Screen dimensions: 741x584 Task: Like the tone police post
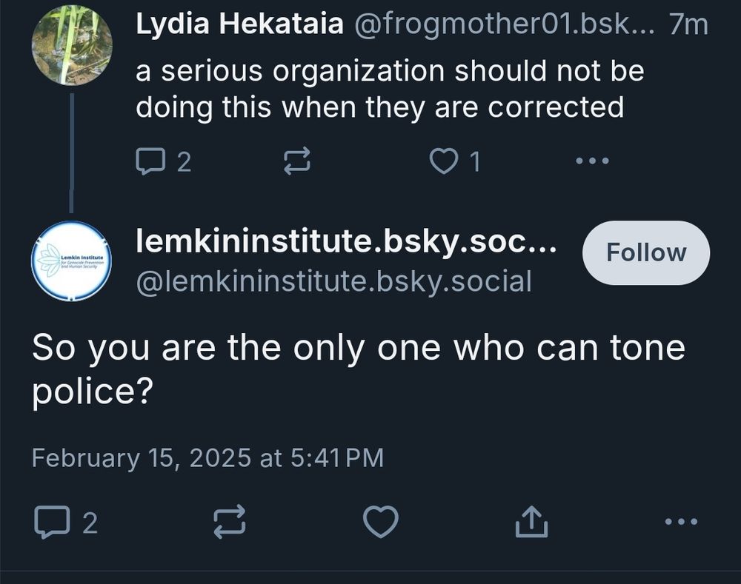[380, 523]
